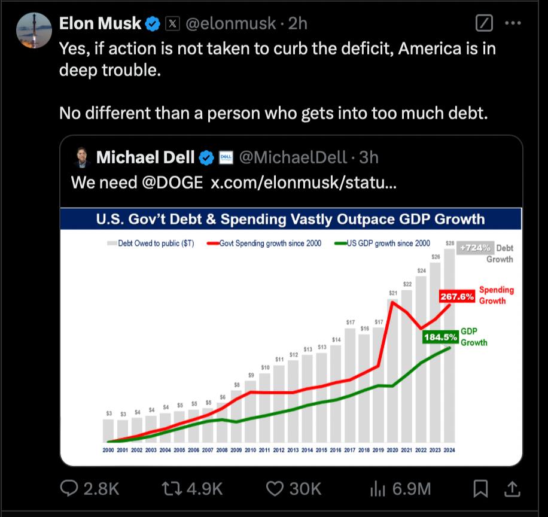Open the share post icon
Viewport: 548px width, 517px height.
pyautogui.click(x=512, y=488)
